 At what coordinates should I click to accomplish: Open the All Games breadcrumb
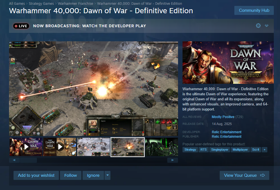click(x=17, y=4)
